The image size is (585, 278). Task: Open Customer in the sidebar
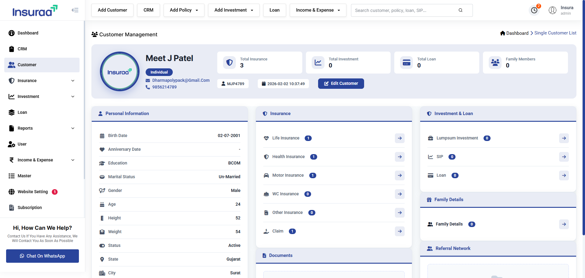pos(42,65)
